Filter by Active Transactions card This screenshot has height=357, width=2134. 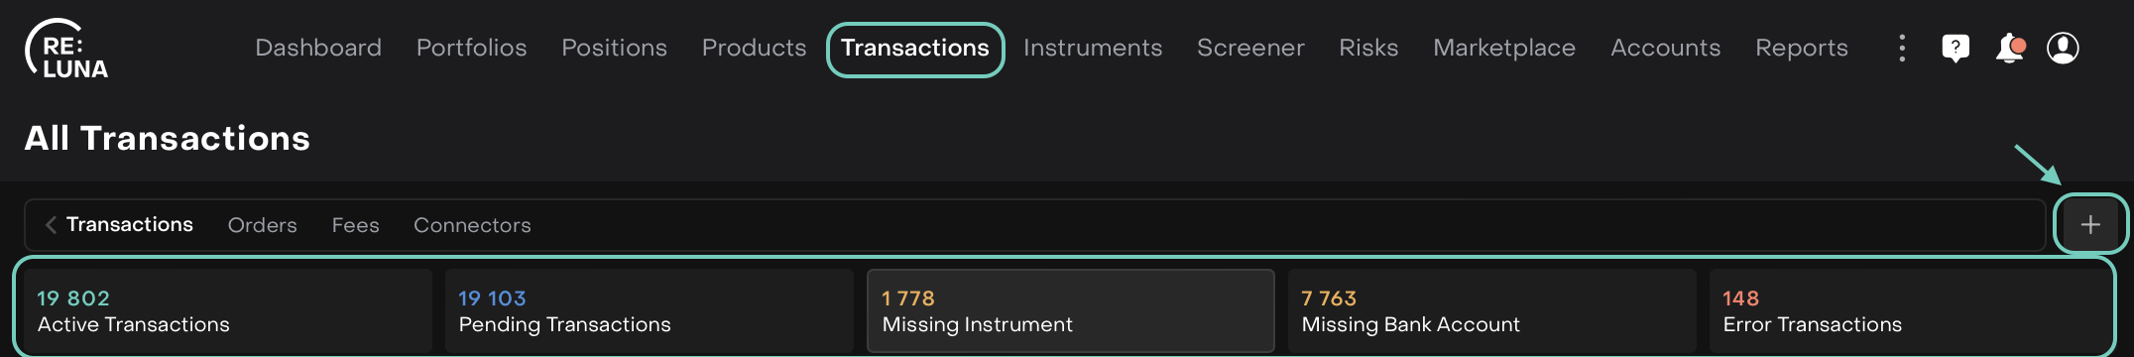pyautogui.click(x=228, y=310)
